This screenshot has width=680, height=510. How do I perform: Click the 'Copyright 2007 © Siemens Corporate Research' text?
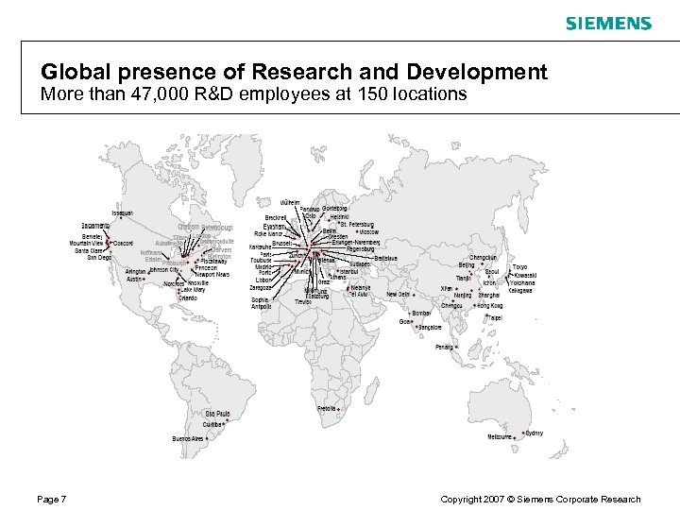coord(540,500)
